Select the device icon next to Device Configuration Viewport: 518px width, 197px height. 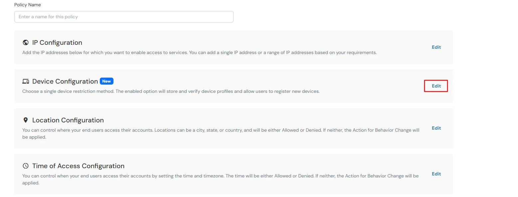(x=25, y=81)
